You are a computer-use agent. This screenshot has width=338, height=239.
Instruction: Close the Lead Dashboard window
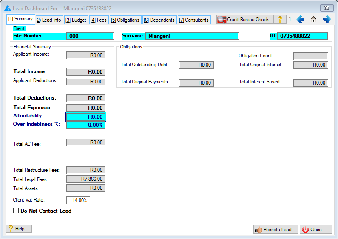(326, 8)
